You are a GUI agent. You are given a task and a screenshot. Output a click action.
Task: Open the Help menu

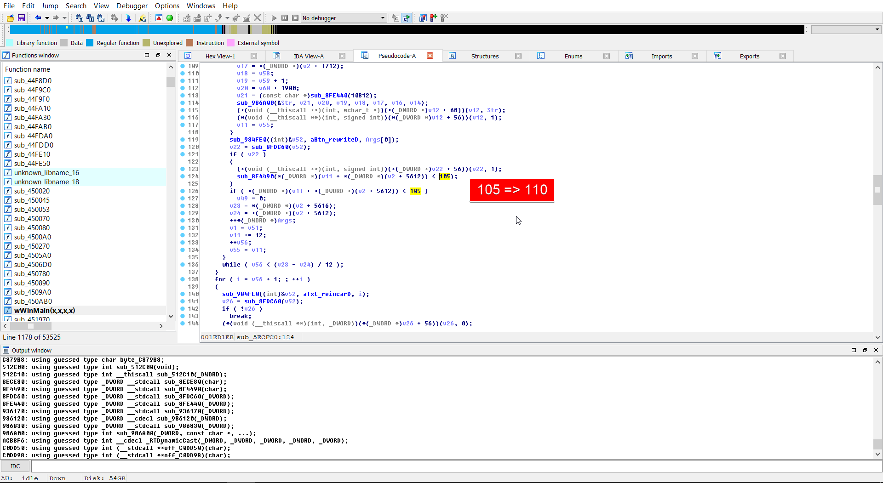point(230,6)
